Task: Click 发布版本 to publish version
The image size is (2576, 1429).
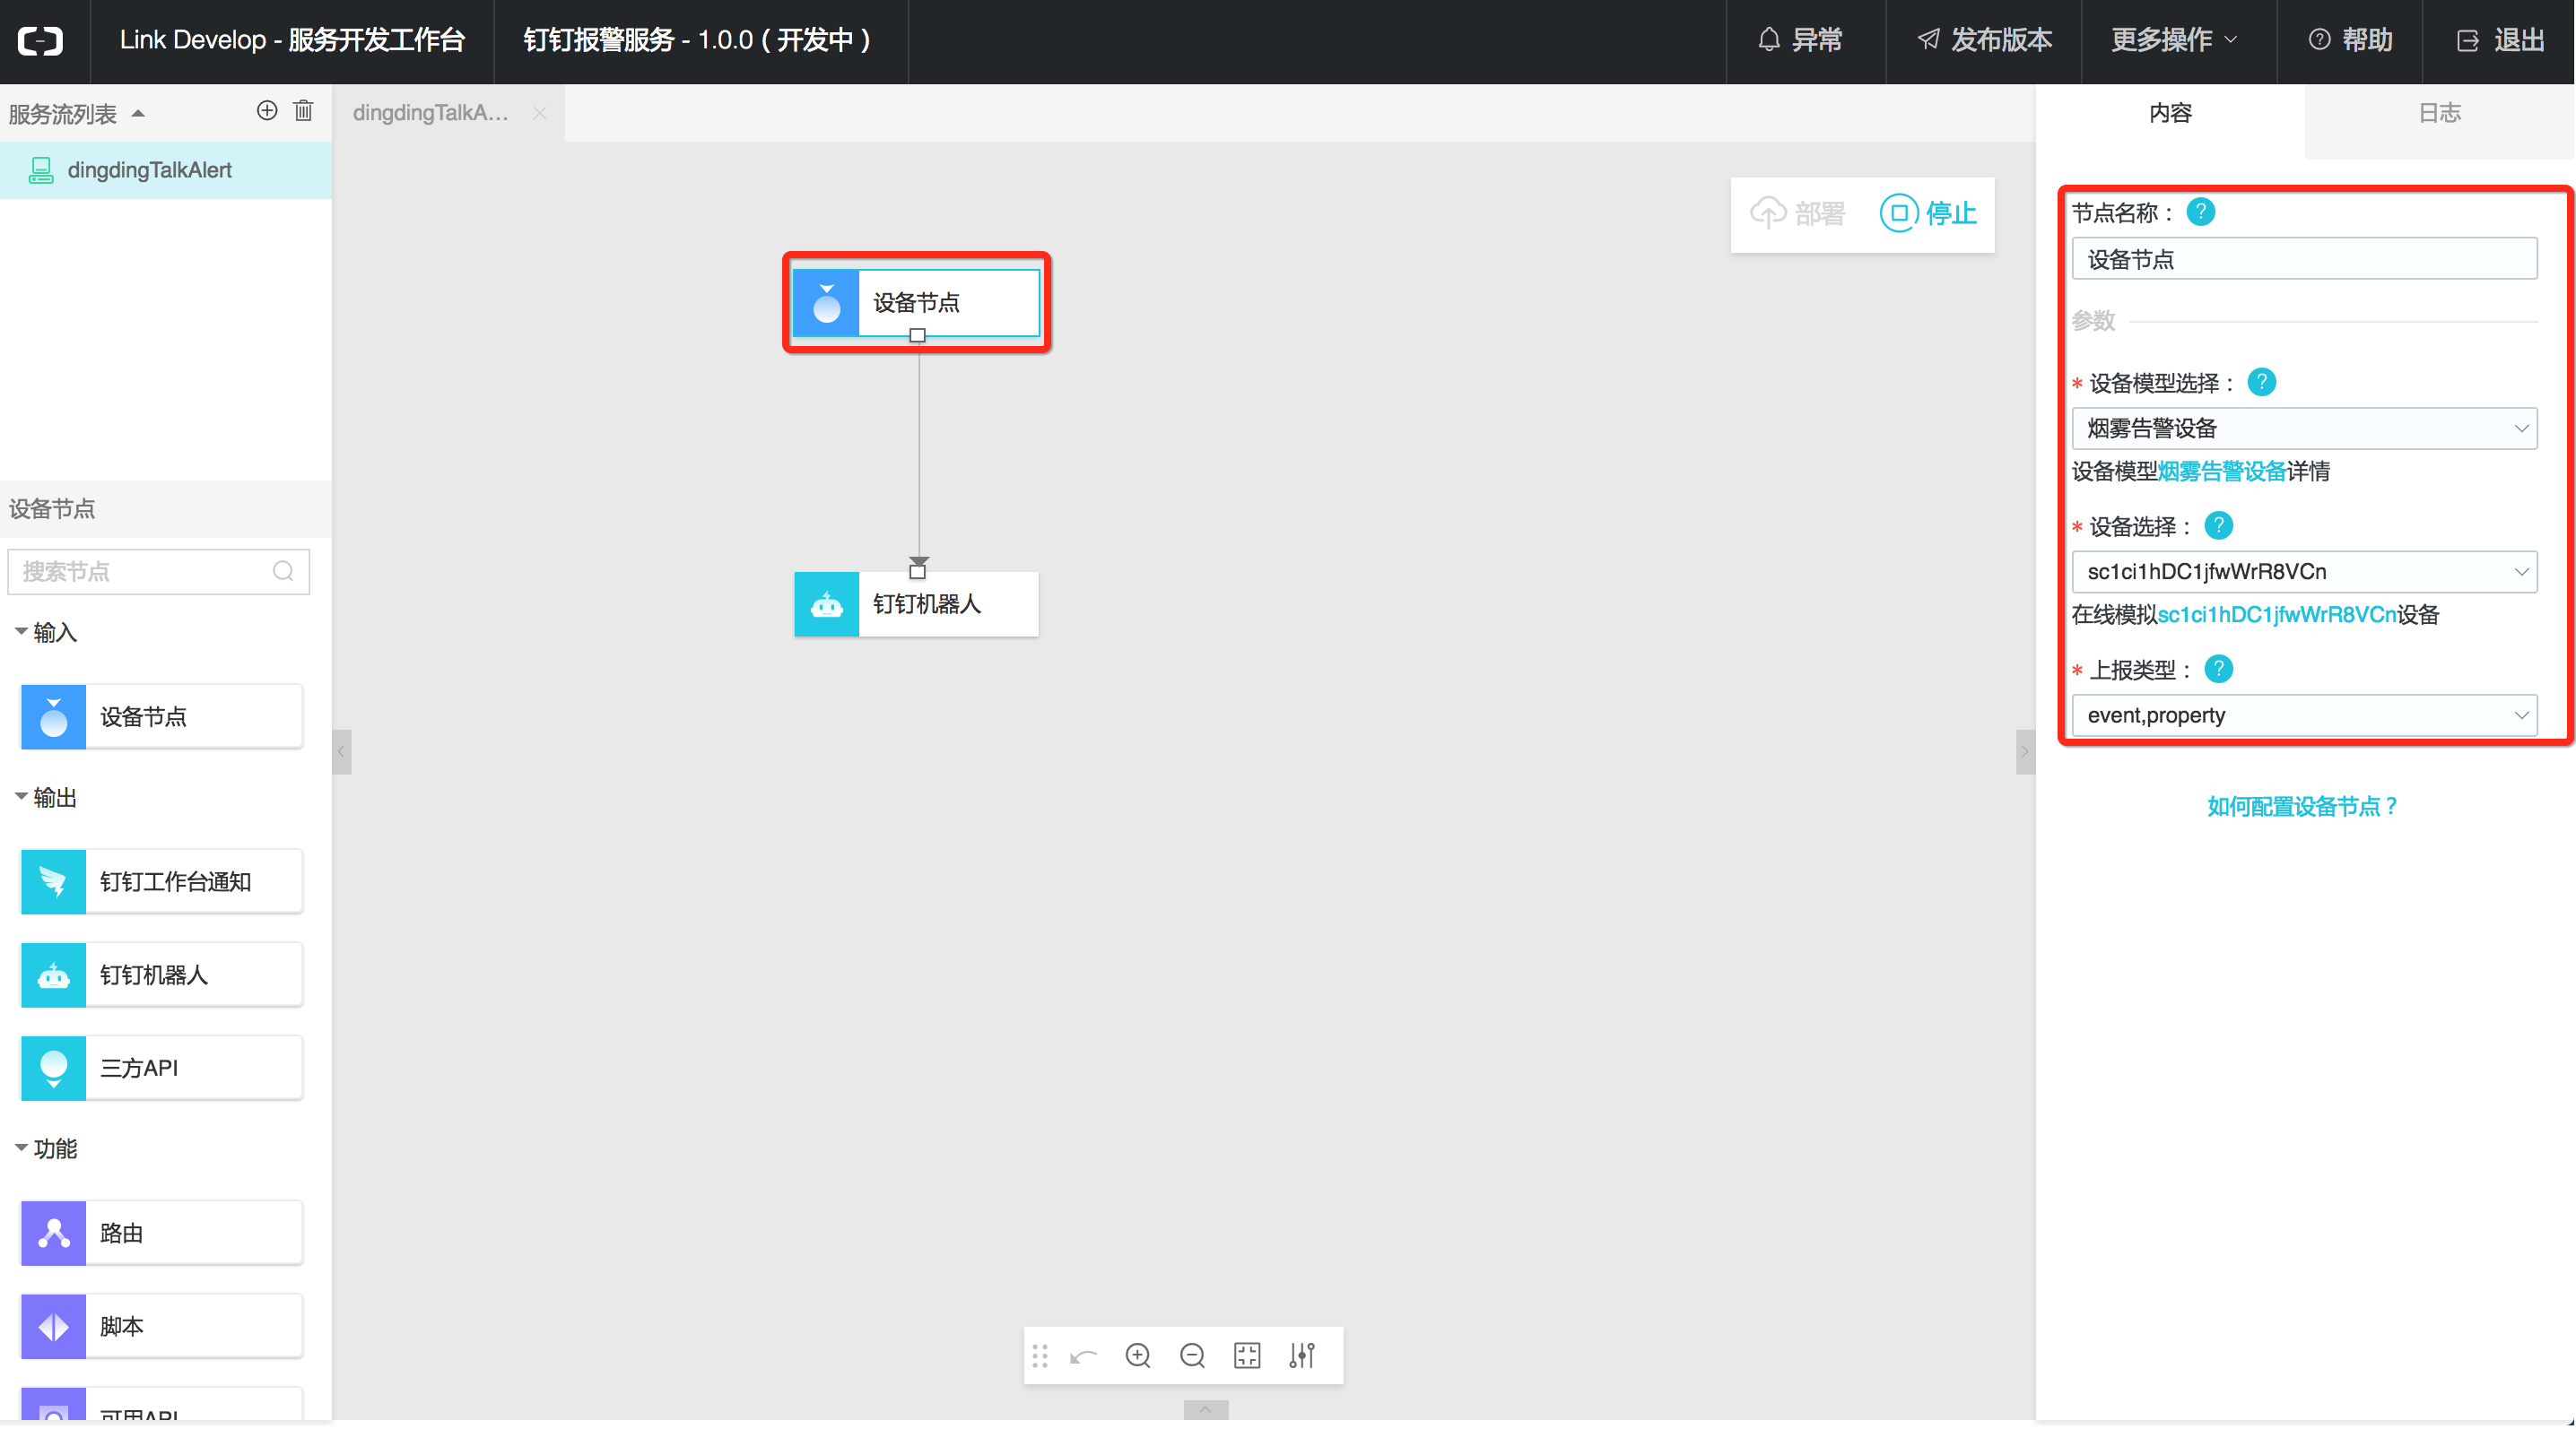Action: pyautogui.click(x=1984, y=40)
